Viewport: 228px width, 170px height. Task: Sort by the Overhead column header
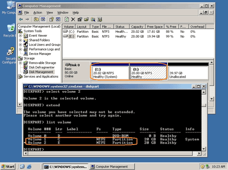tap(197, 27)
